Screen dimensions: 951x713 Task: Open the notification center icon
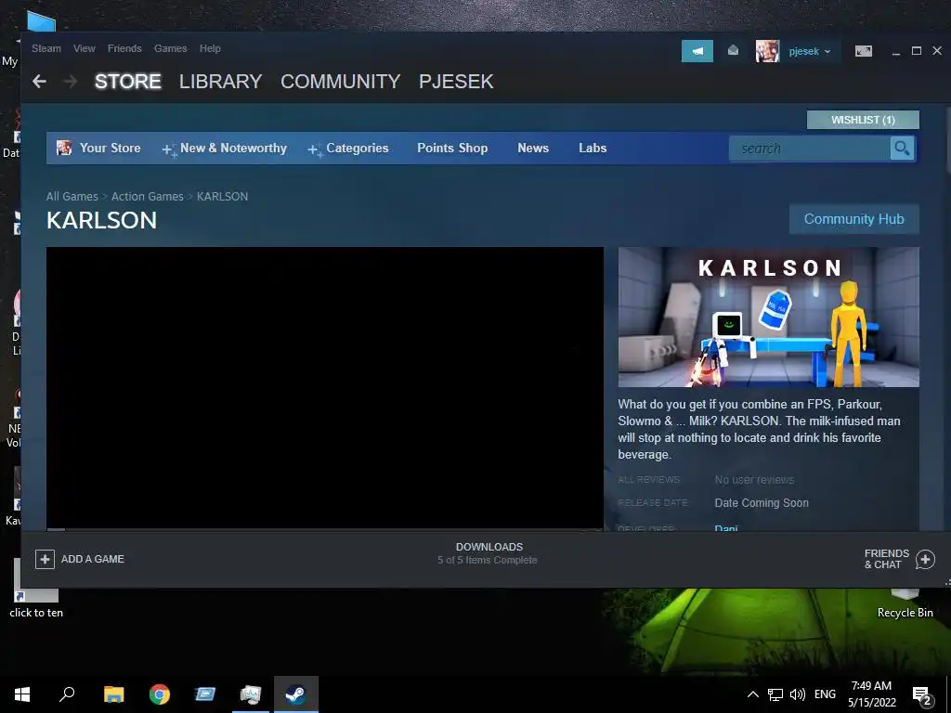point(922,695)
